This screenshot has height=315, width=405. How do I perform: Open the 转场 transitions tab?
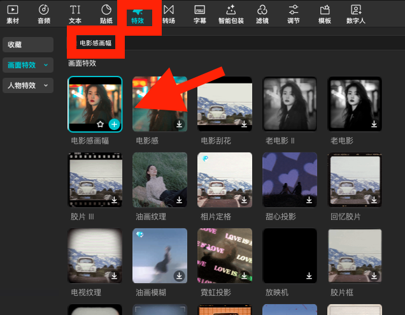169,15
